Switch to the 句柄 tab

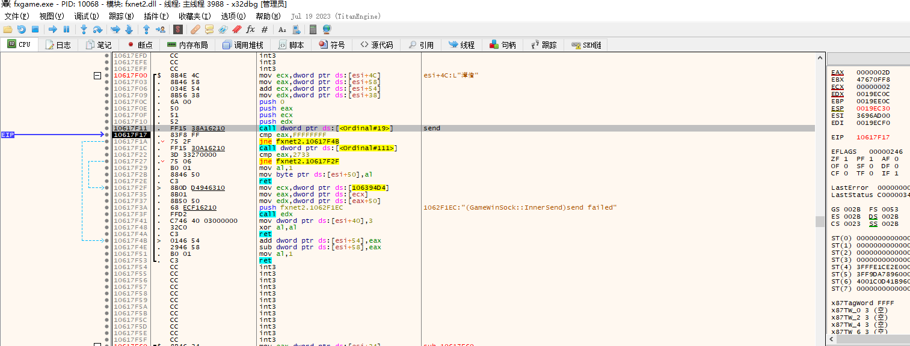point(502,44)
